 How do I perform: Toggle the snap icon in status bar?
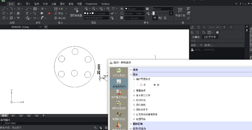click(101, 128)
